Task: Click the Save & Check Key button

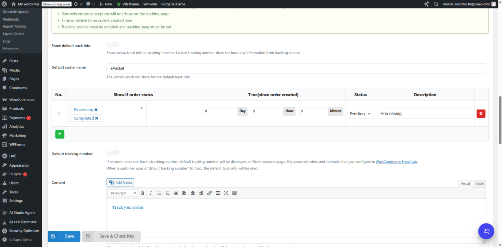Action: coord(111,236)
